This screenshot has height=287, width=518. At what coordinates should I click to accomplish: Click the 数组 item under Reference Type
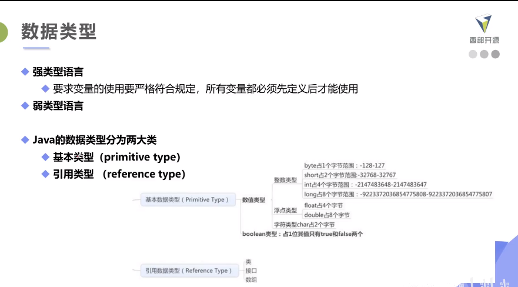(251, 280)
